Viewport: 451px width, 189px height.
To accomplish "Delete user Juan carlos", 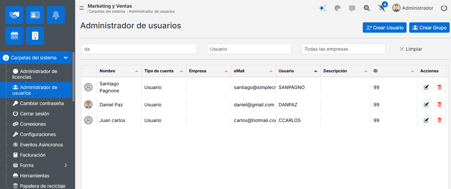I will [439, 120].
